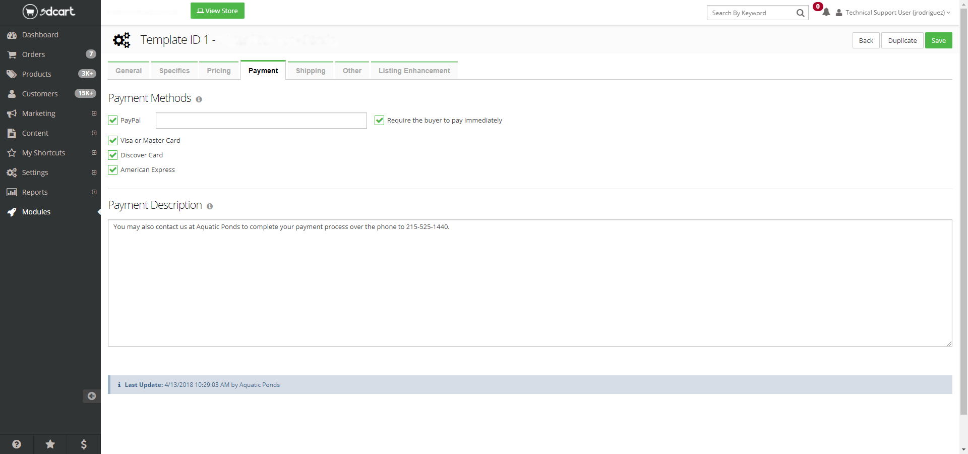Click the green Save button
The height and width of the screenshot is (454, 968).
point(938,41)
